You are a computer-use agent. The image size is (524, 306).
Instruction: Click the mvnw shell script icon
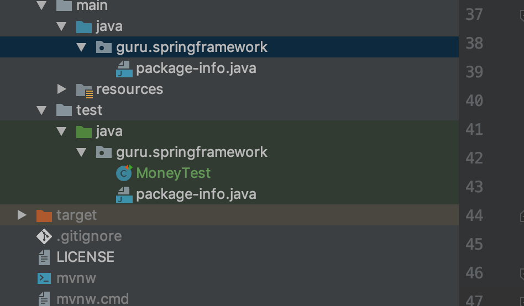pos(44,278)
